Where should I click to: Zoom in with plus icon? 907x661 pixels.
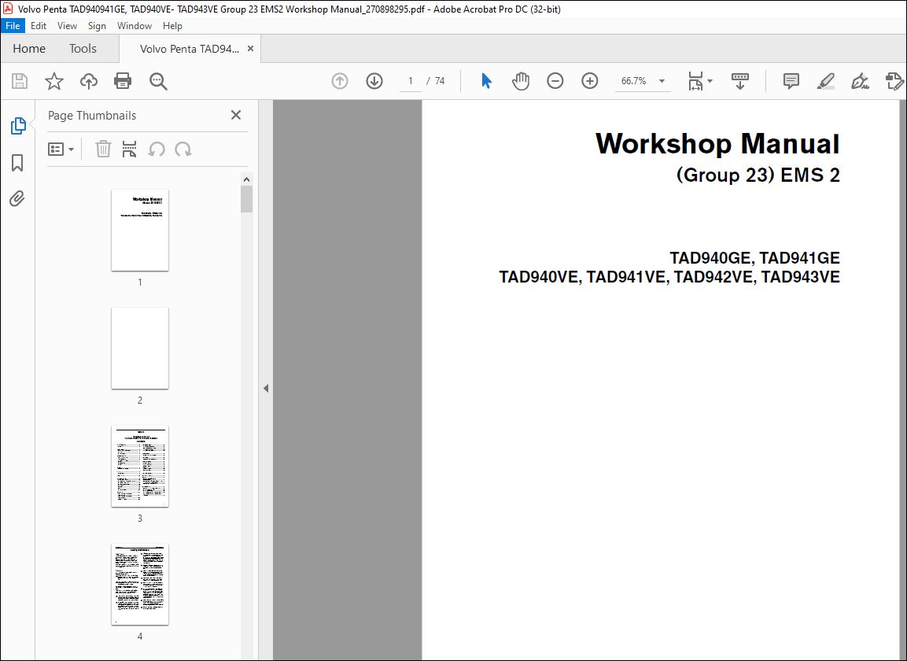click(x=589, y=81)
